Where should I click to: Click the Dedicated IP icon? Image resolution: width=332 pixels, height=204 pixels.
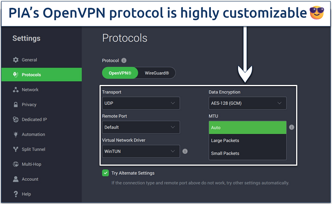point(16,120)
